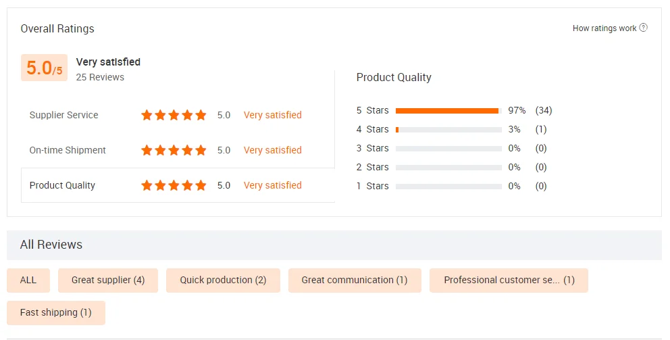Click the help icon beside How ratings work
This screenshot has width=670, height=340.
[644, 28]
